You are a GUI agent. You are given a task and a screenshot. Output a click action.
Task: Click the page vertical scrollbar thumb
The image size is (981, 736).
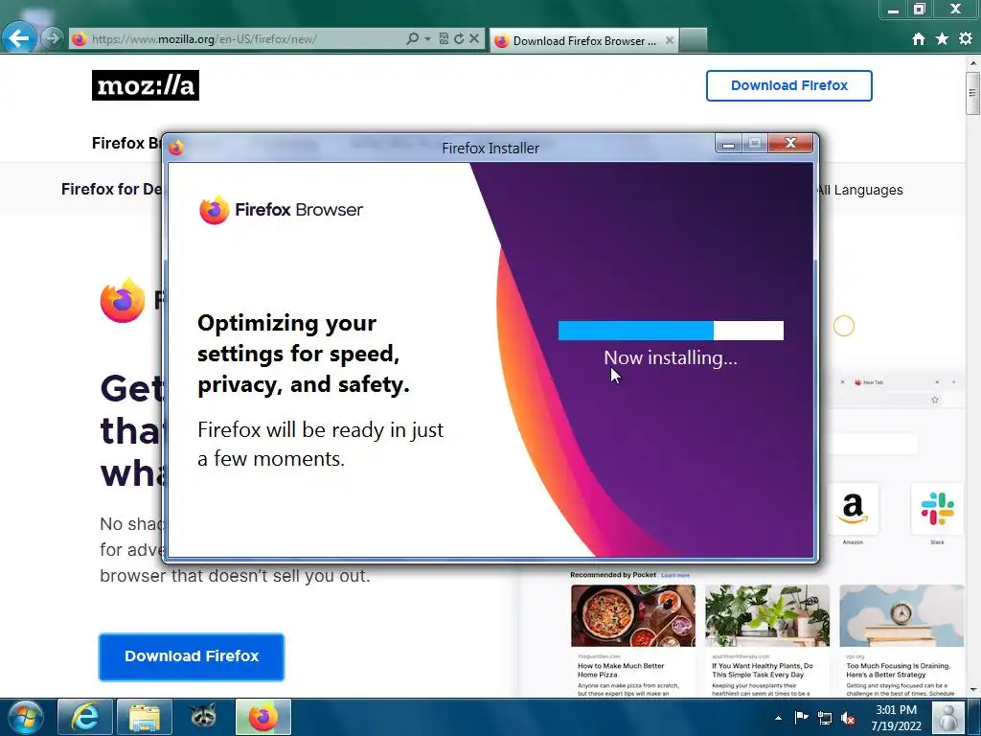[972, 93]
